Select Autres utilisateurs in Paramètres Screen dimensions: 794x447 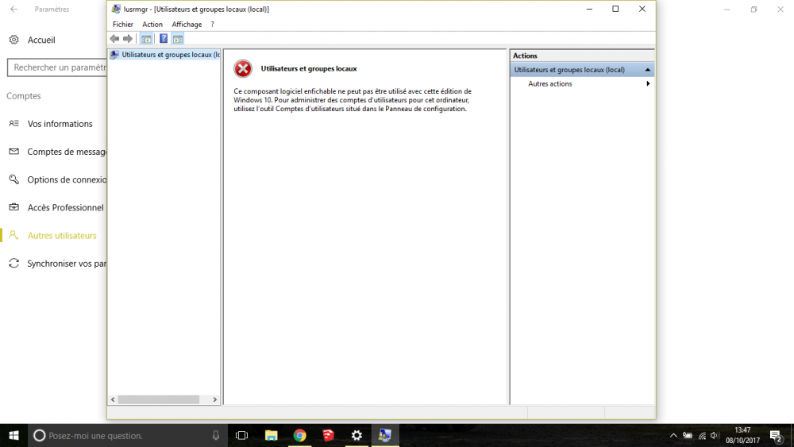point(62,235)
